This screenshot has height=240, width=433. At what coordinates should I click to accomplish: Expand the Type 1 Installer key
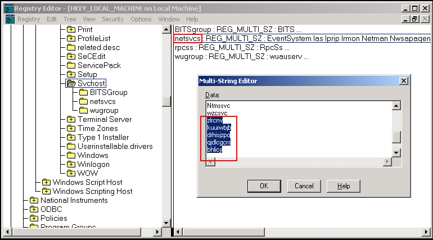tap(71, 137)
